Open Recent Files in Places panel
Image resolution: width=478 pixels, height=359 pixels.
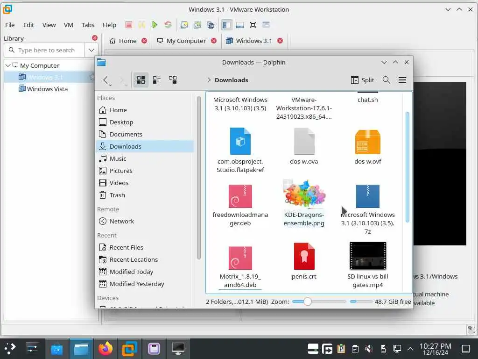point(145,248)
